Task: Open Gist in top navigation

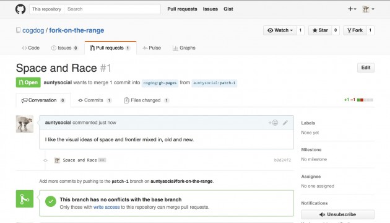Action: [x=228, y=9]
